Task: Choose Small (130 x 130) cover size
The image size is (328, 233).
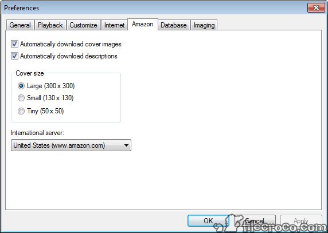Action: [x=21, y=98]
